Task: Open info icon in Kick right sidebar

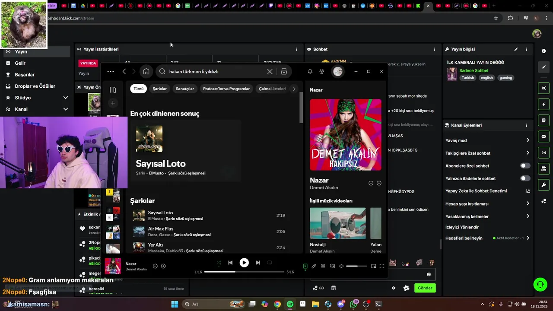Action: click(x=543, y=51)
